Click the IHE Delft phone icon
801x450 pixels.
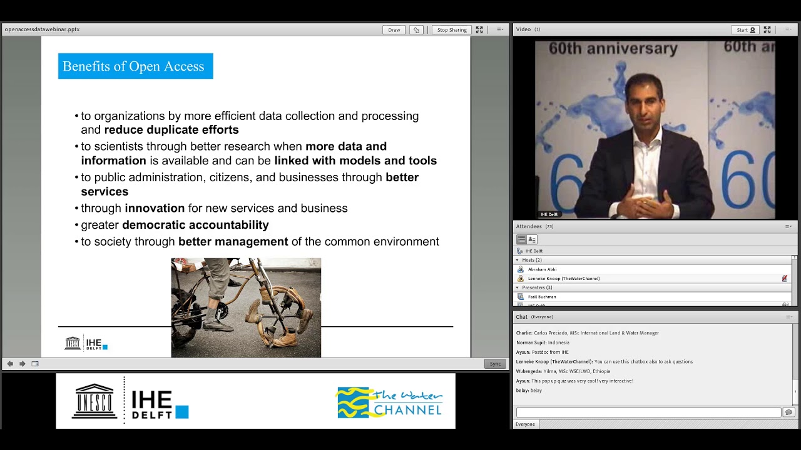(x=520, y=251)
